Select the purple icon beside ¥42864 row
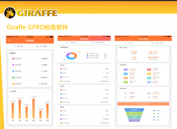177x129 pixels. pyautogui.click(x=13, y=65)
